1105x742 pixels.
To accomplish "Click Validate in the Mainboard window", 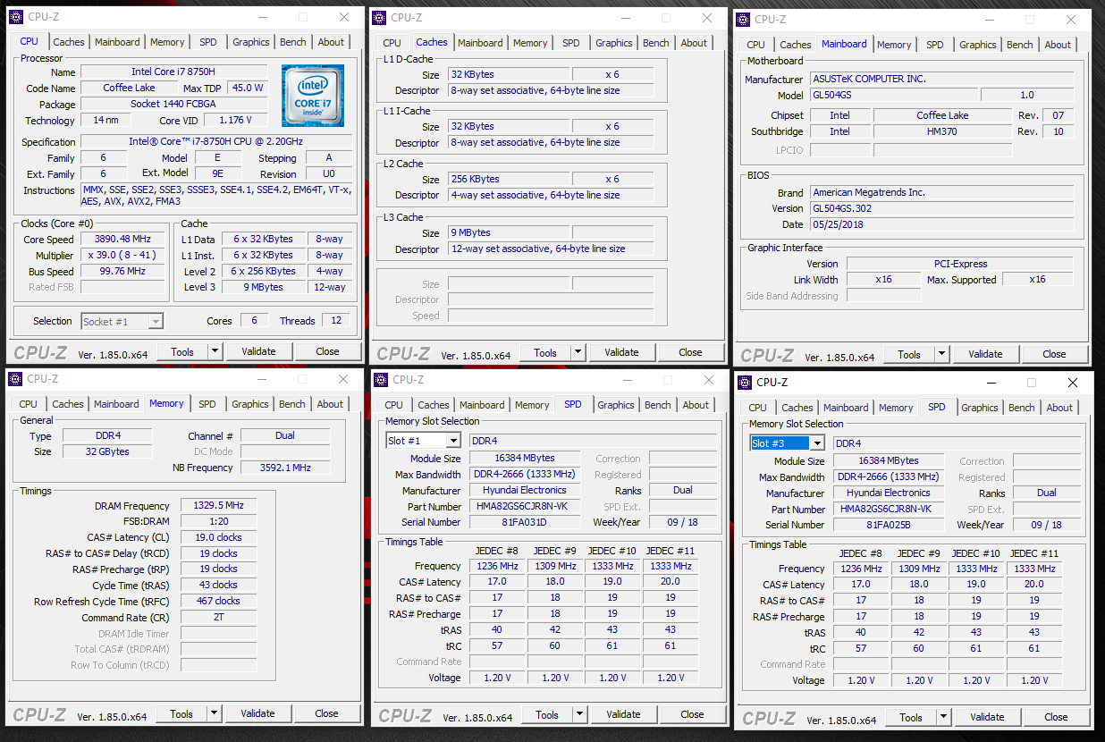I will [985, 354].
